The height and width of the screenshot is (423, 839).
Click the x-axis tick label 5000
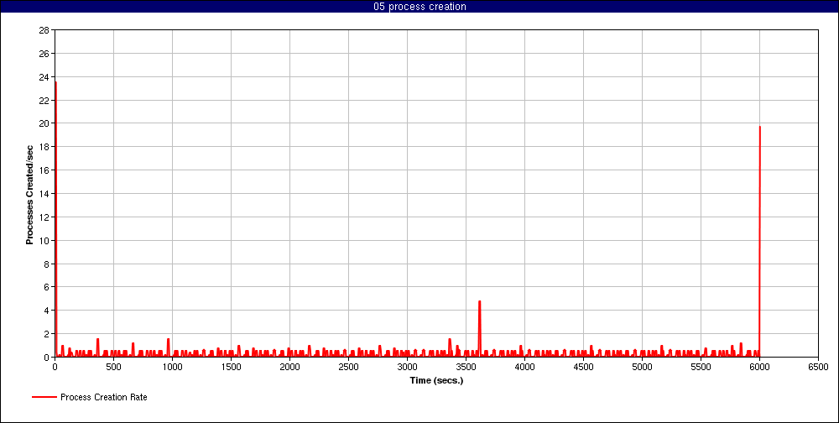click(642, 367)
